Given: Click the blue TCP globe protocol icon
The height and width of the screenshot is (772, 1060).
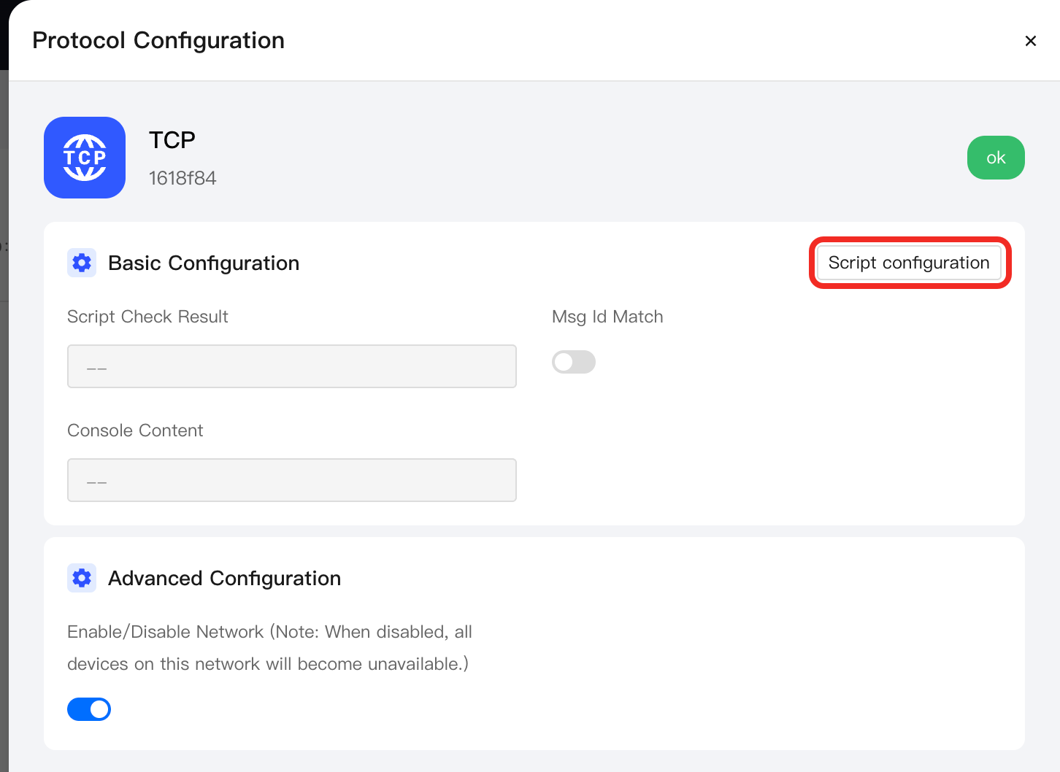Looking at the screenshot, I should tap(85, 158).
